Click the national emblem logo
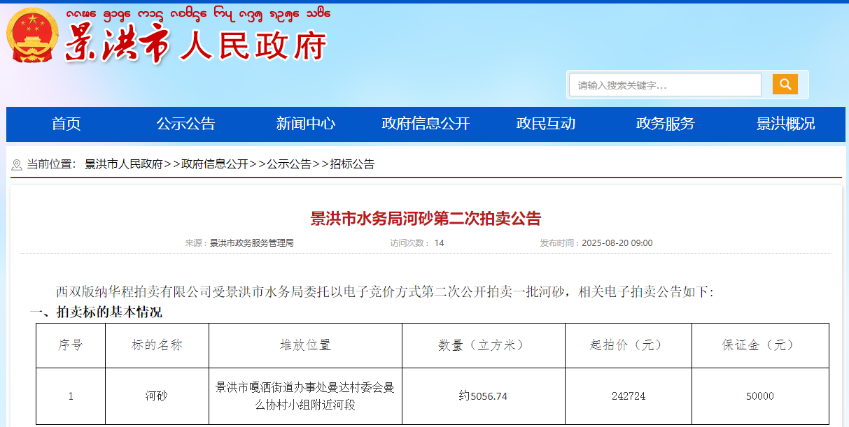 [x=31, y=36]
